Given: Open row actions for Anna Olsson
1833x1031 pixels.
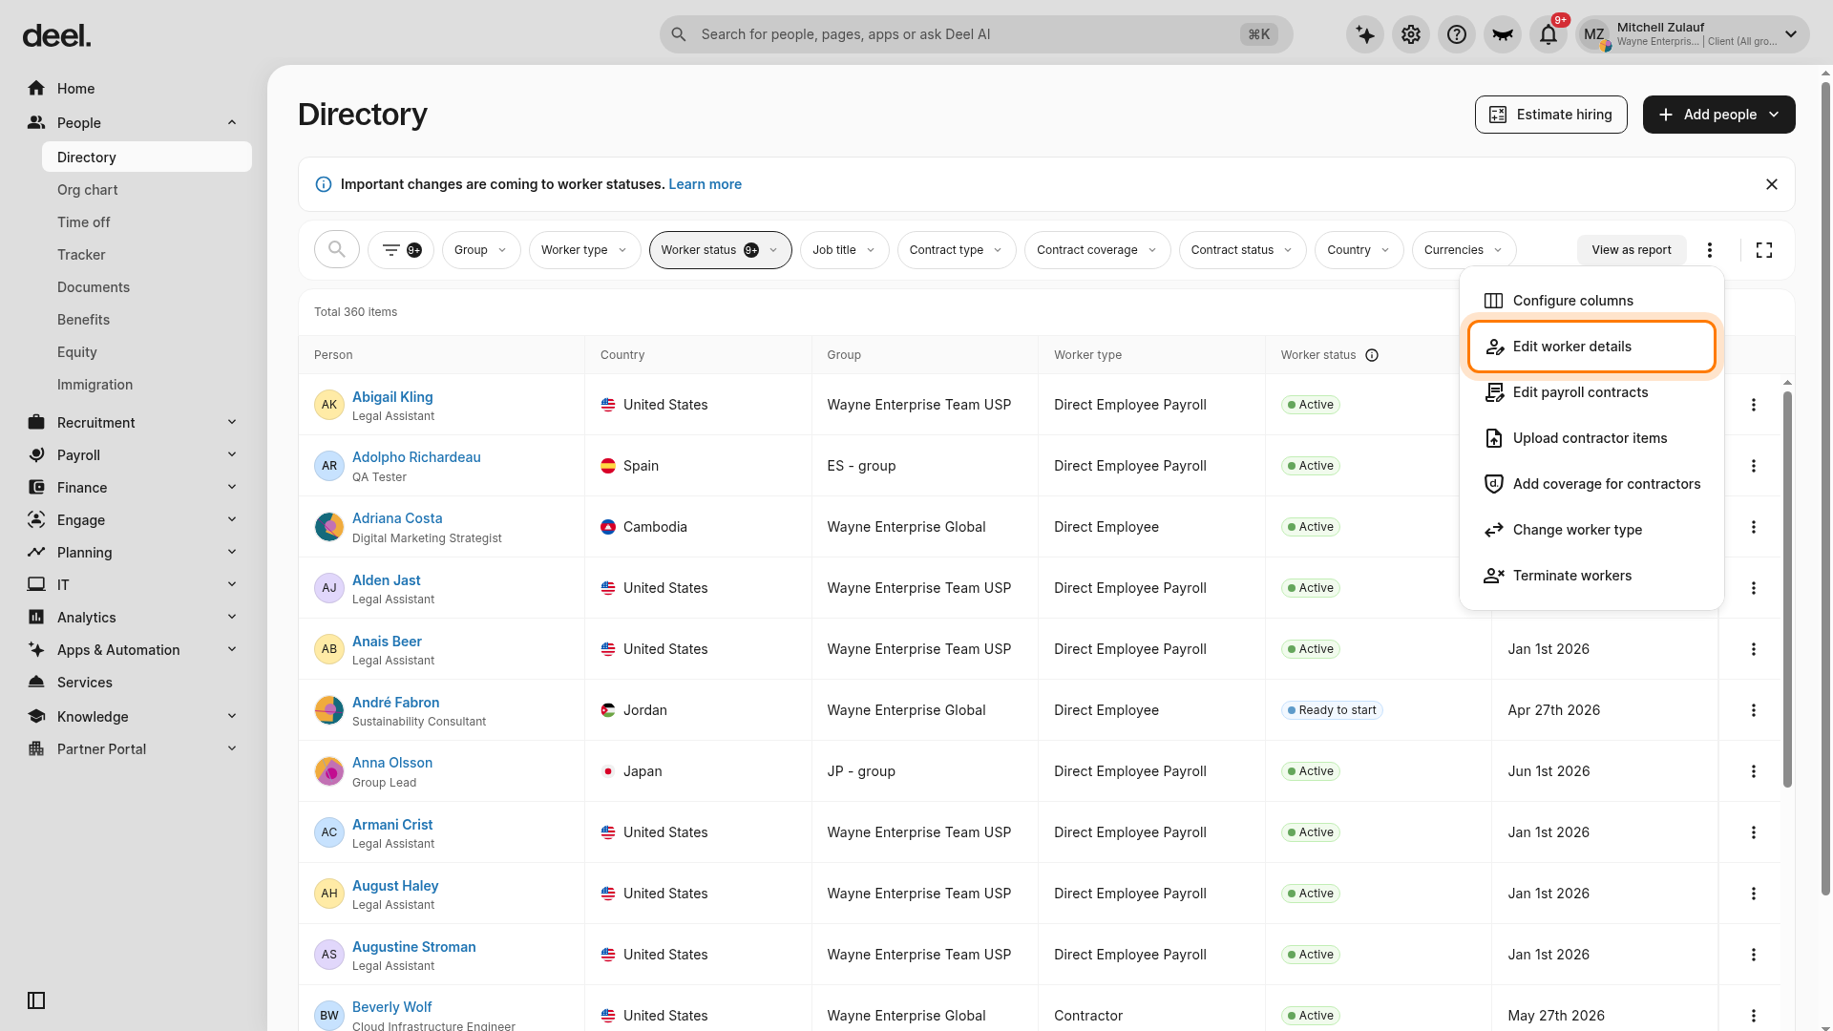Looking at the screenshot, I should (x=1754, y=771).
